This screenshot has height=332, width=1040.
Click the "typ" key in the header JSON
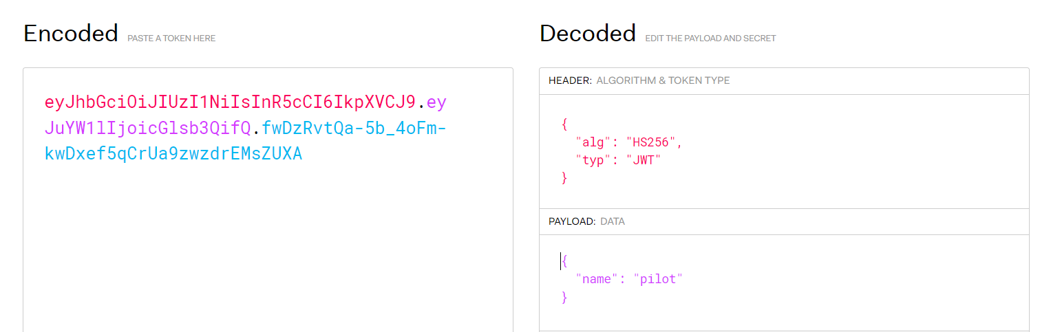coord(592,160)
